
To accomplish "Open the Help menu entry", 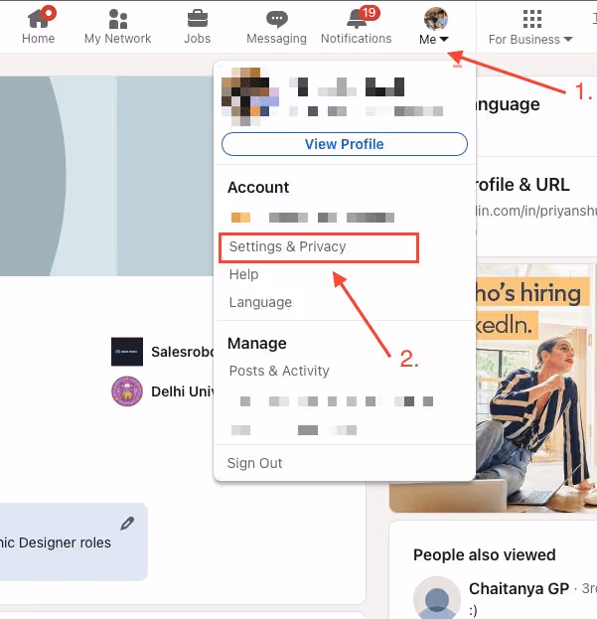I will 243,274.
